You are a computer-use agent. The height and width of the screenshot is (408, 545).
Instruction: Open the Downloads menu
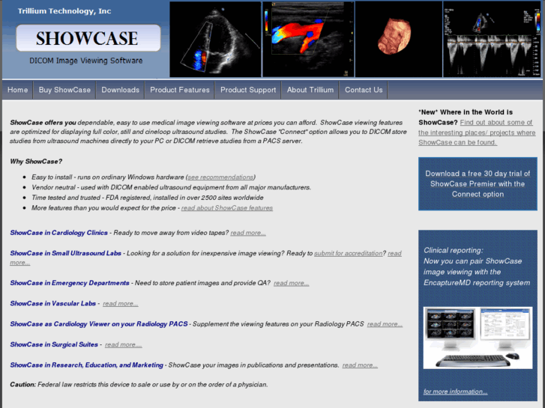120,90
